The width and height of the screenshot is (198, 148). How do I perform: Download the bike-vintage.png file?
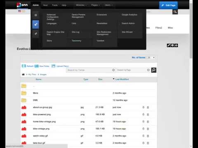point(143,129)
